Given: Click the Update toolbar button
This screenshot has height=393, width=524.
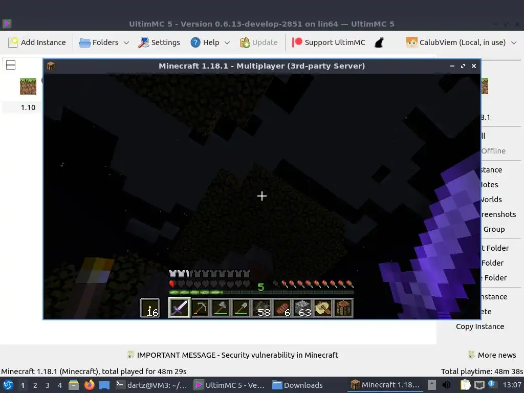Looking at the screenshot, I should pyautogui.click(x=258, y=42).
